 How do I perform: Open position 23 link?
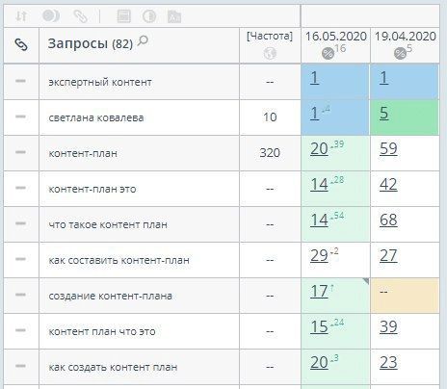(388, 363)
